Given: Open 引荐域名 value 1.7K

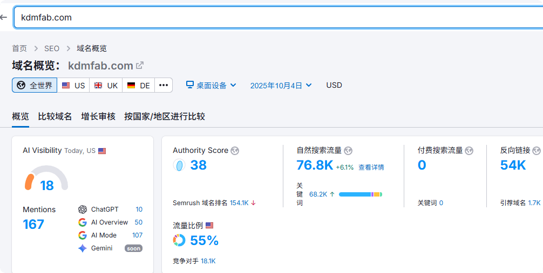Looking at the screenshot, I should 534,203.
